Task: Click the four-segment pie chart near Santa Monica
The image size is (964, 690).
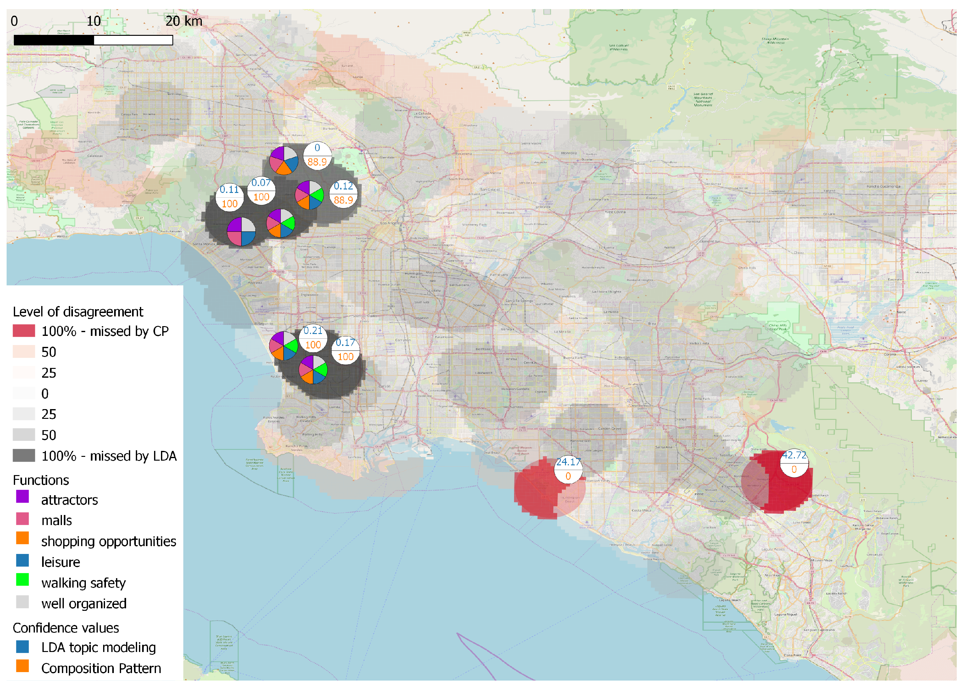Action: tap(241, 232)
